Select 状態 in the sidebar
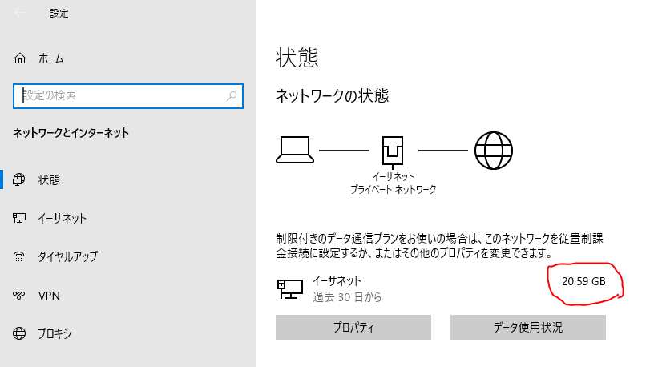 49,179
